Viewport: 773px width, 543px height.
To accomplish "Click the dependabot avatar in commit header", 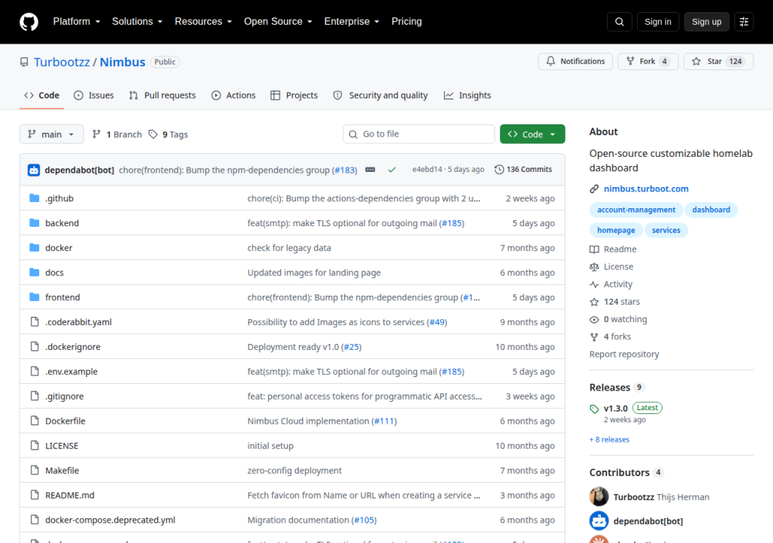I will click(33, 170).
